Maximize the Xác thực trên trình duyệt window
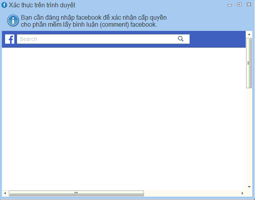Viewport: 255px width, 200px height. (239, 4)
